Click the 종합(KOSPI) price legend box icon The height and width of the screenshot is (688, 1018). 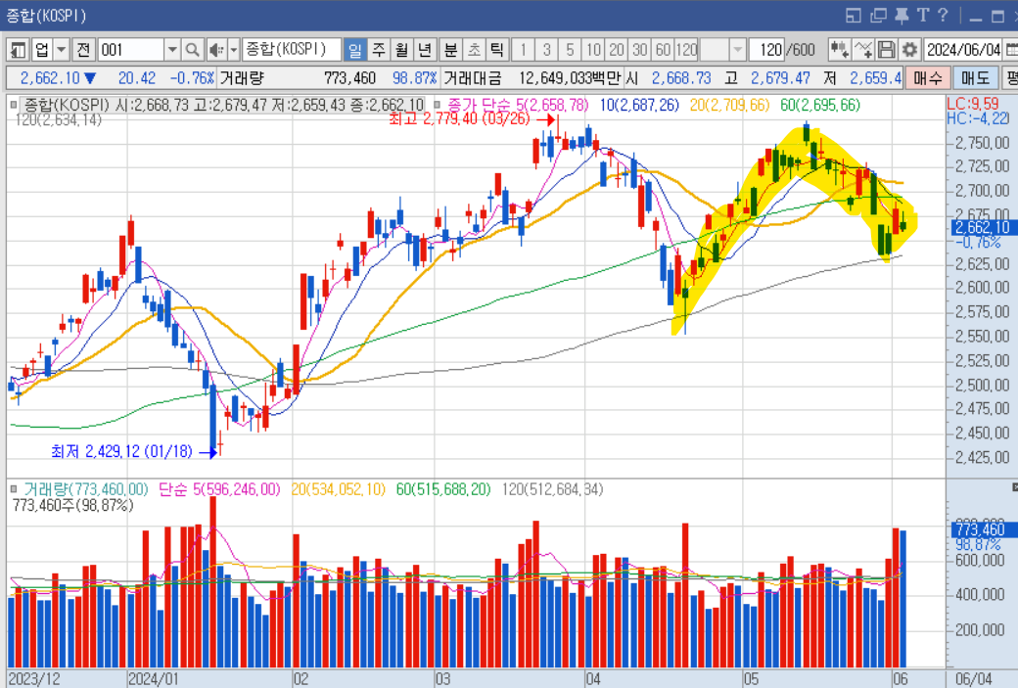click(x=14, y=105)
